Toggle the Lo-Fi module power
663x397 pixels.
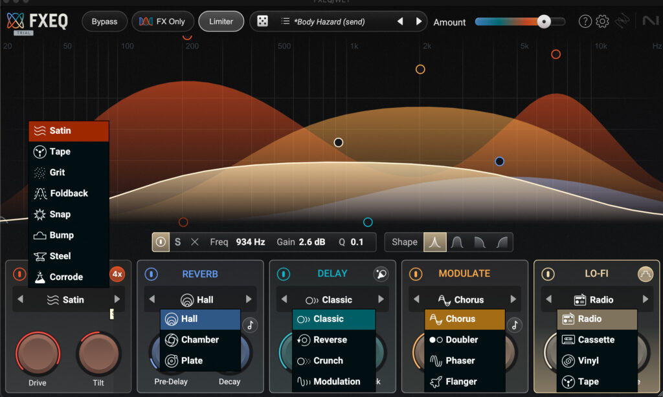[548, 274]
